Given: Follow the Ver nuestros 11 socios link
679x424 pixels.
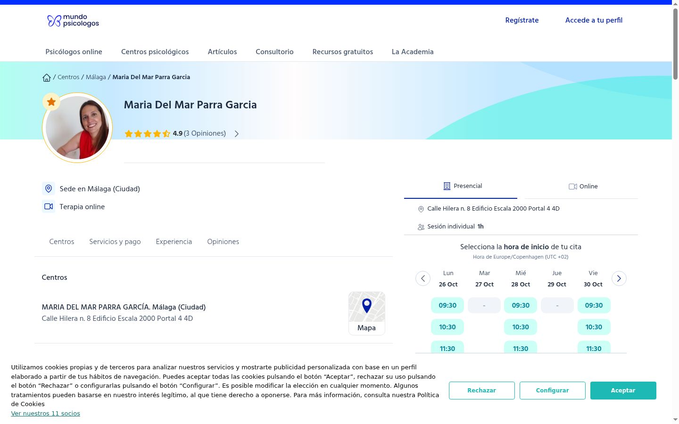Looking at the screenshot, I should tap(46, 414).
